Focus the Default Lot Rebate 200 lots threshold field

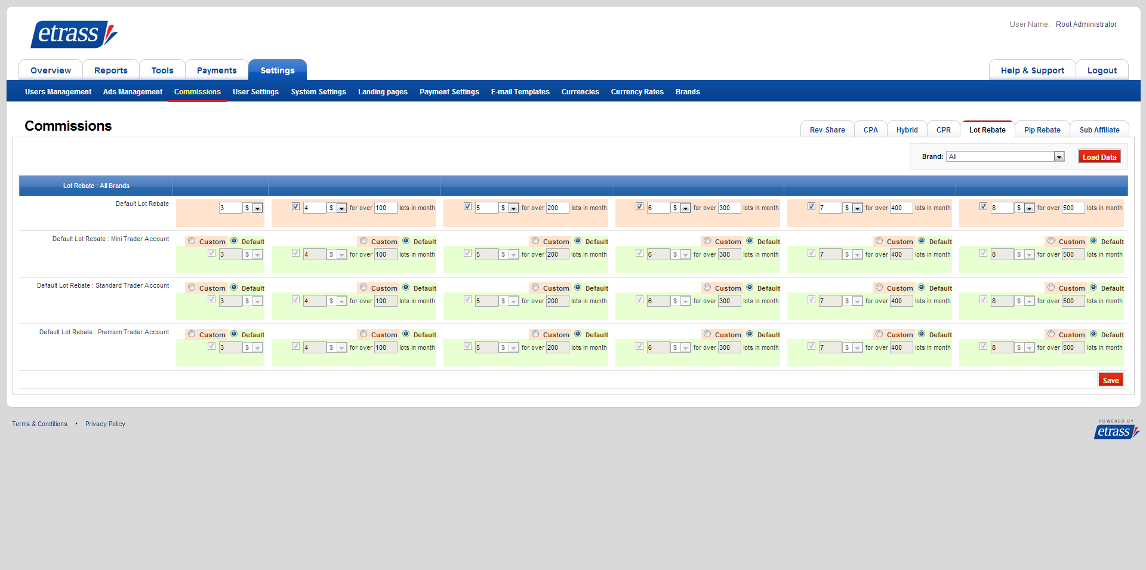(x=557, y=208)
